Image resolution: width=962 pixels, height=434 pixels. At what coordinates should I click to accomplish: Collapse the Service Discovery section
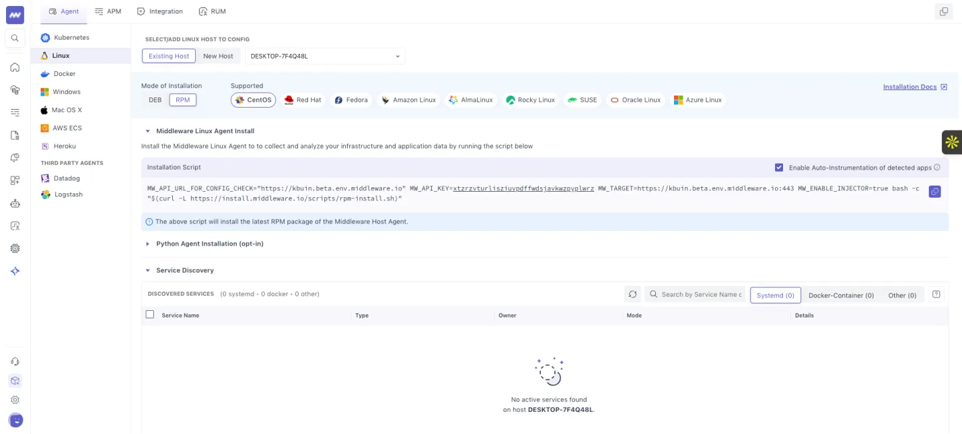point(148,270)
